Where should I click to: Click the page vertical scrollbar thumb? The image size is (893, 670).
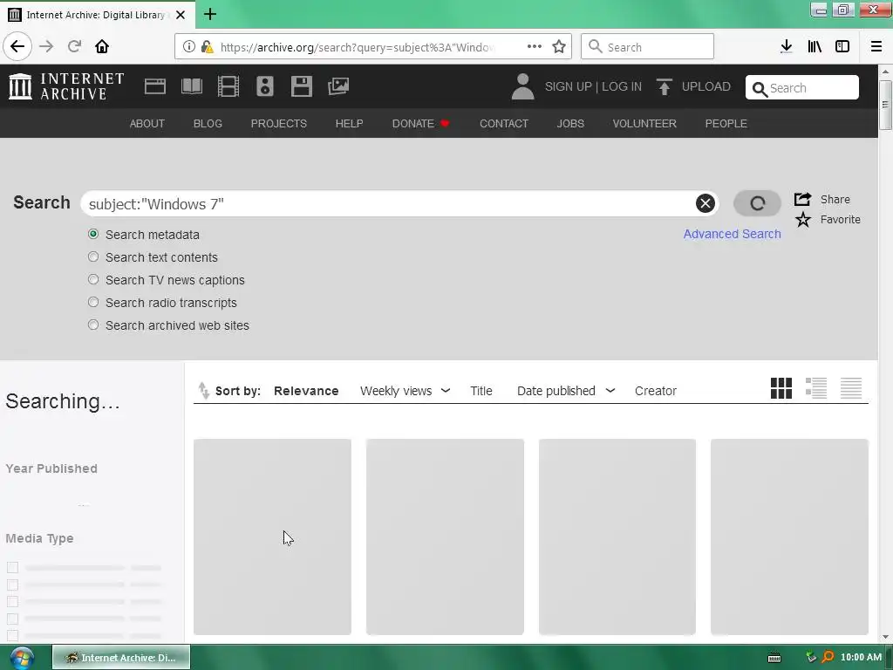885,105
